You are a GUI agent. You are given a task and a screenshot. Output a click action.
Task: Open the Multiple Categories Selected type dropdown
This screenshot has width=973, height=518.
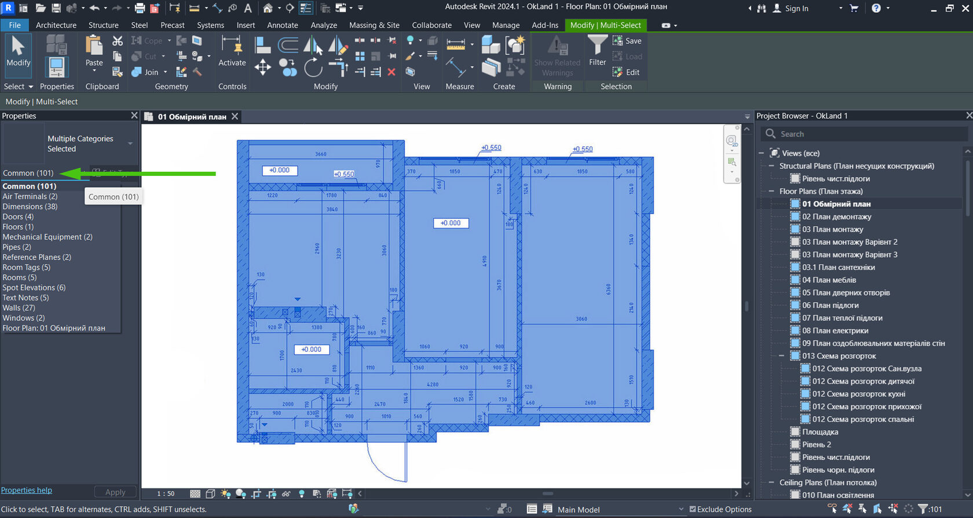pyautogui.click(x=130, y=144)
